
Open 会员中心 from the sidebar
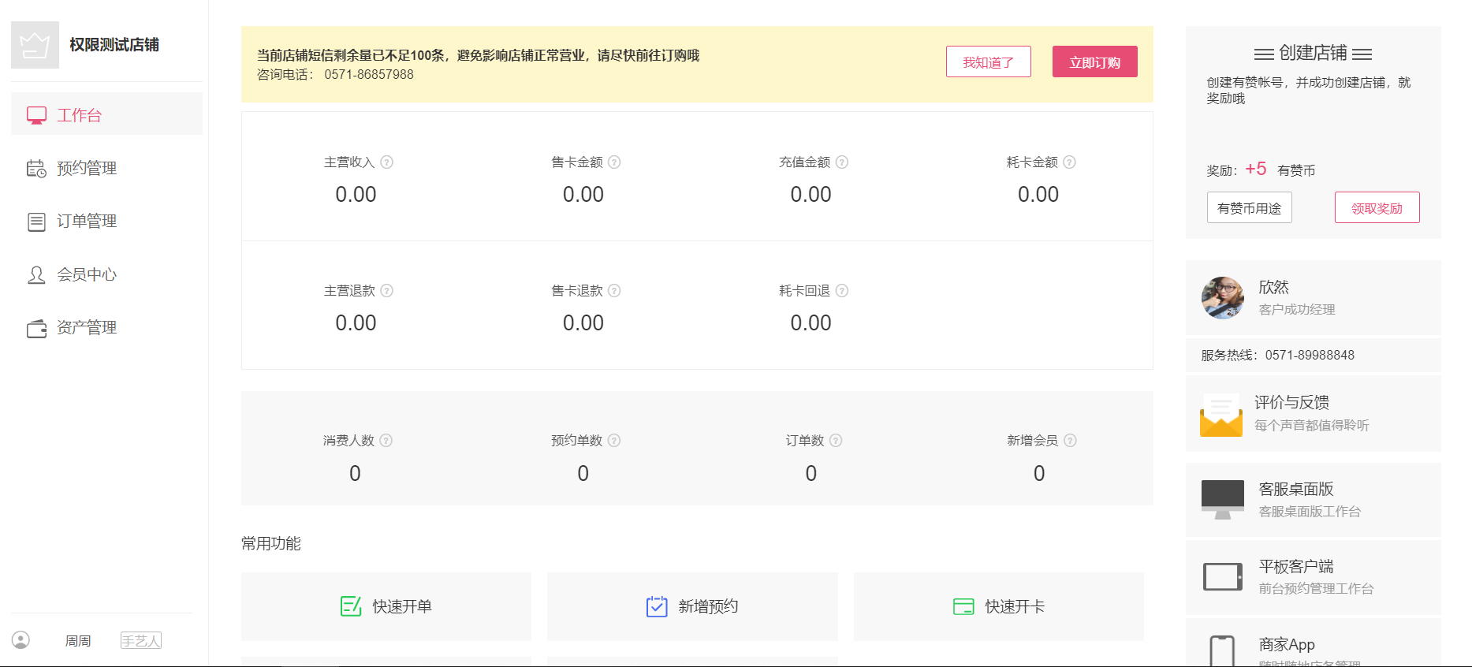(x=87, y=274)
